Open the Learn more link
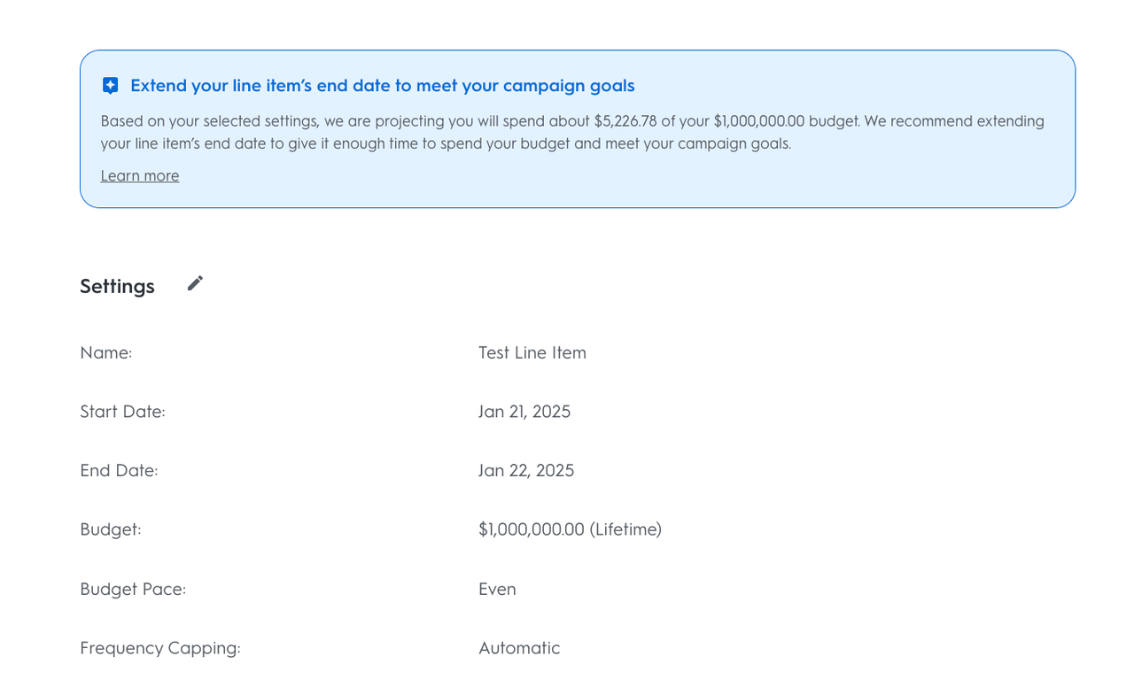1134x687 pixels. pos(140,176)
